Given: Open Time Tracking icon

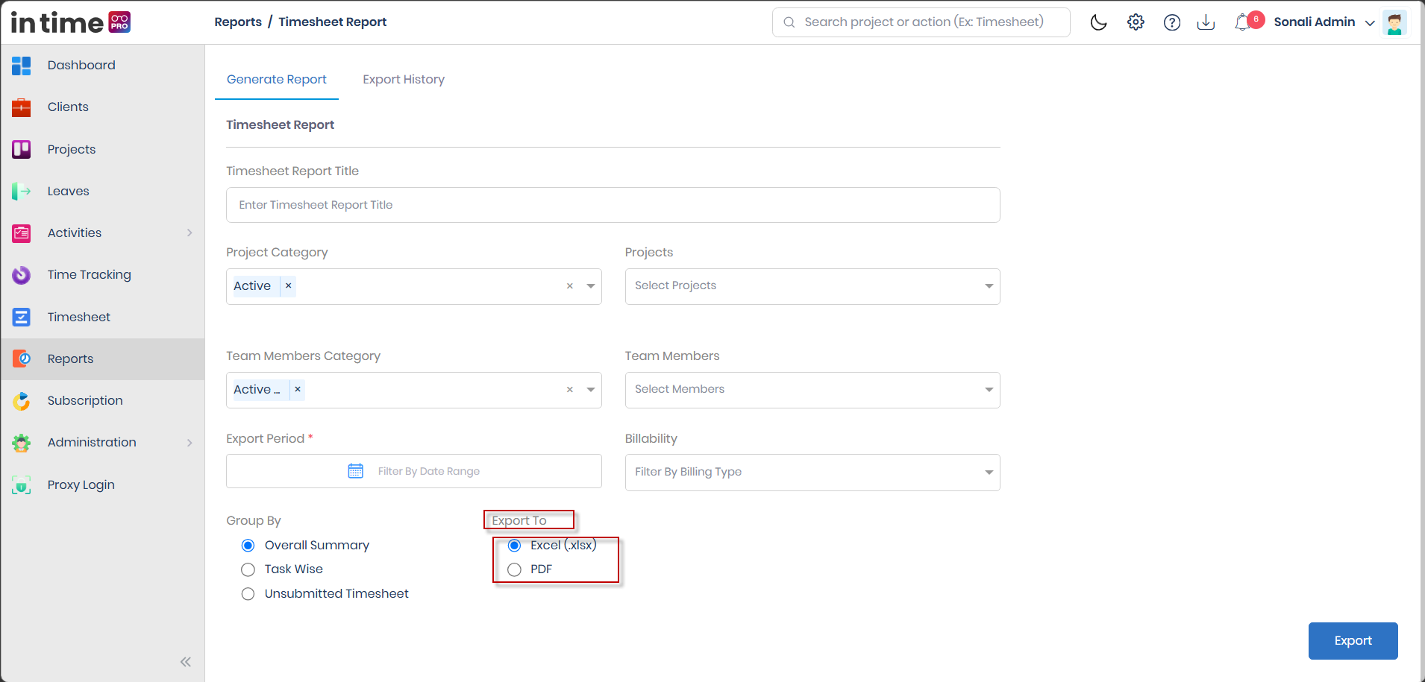Looking at the screenshot, I should click(21, 275).
